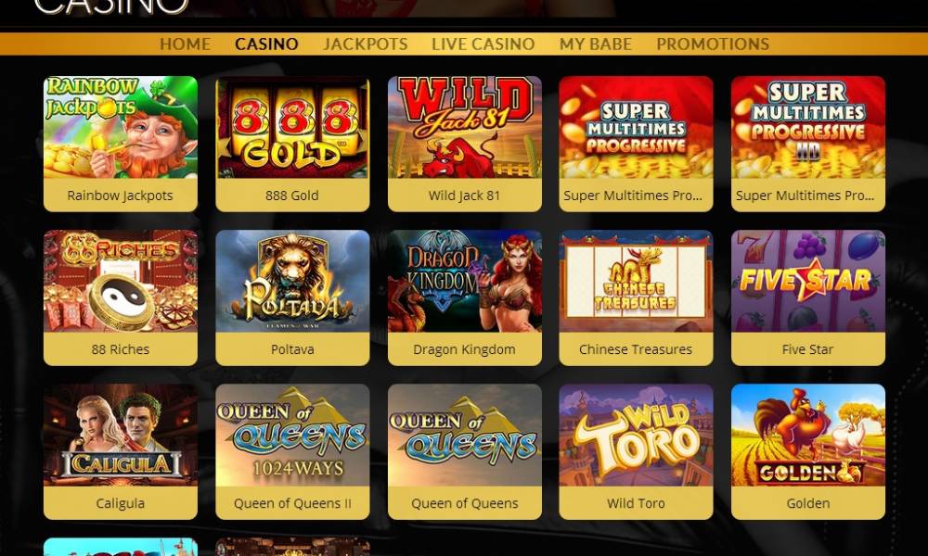
Task: Launch the Dragon Kingdom slot
Action: [465, 282]
